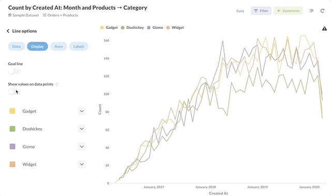Viewport: 331px width, 196px height.
Task: Click the Summarize button
Action: pos(289,11)
